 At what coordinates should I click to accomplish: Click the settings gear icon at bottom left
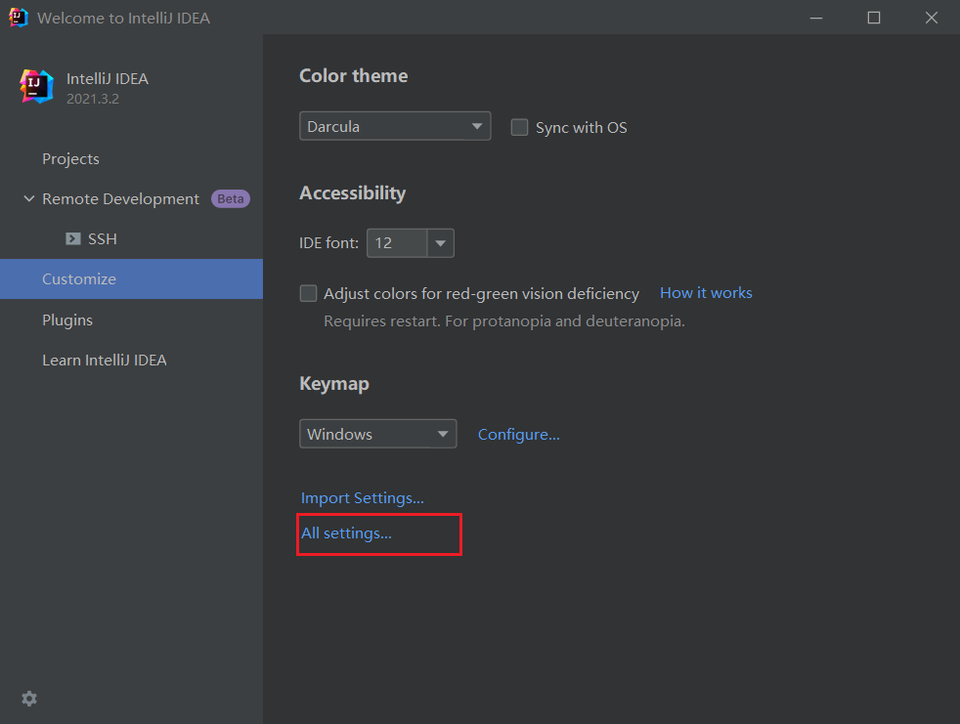[29, 699]
